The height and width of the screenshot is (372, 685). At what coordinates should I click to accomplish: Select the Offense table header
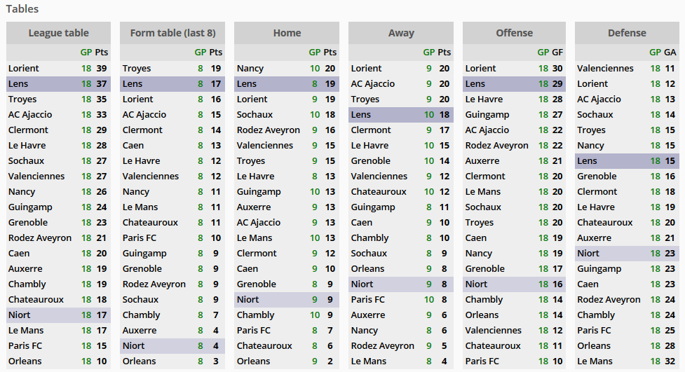pyautogui.click(x=514, y=33)
